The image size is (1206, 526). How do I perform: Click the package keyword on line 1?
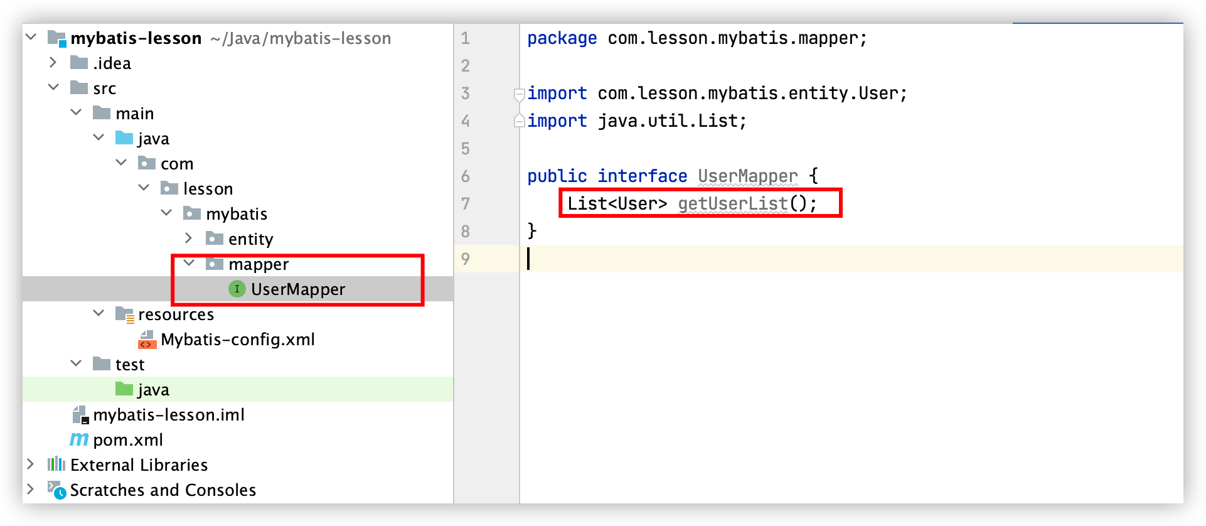click(562, 39)
